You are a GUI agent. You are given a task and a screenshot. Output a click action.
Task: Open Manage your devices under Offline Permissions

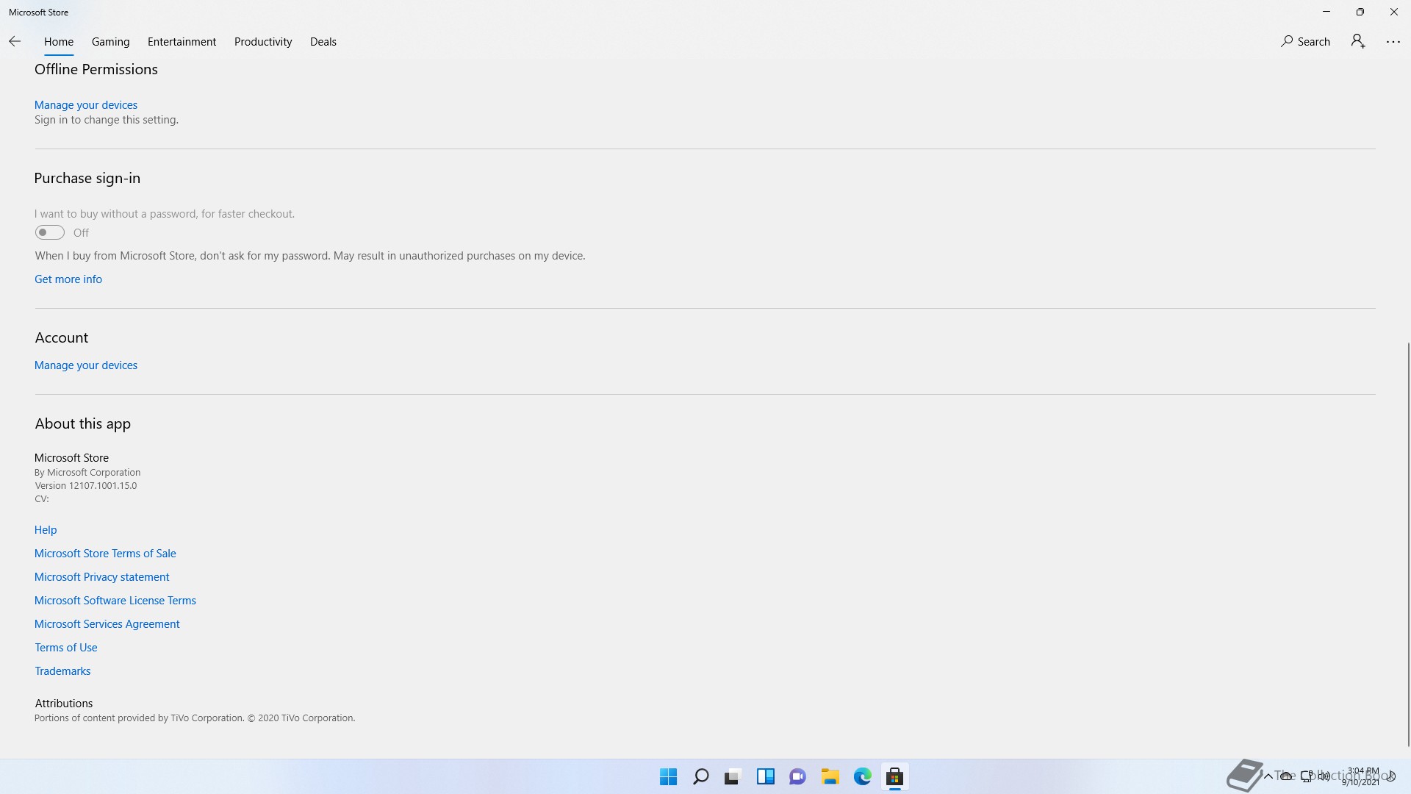(86, 105)
